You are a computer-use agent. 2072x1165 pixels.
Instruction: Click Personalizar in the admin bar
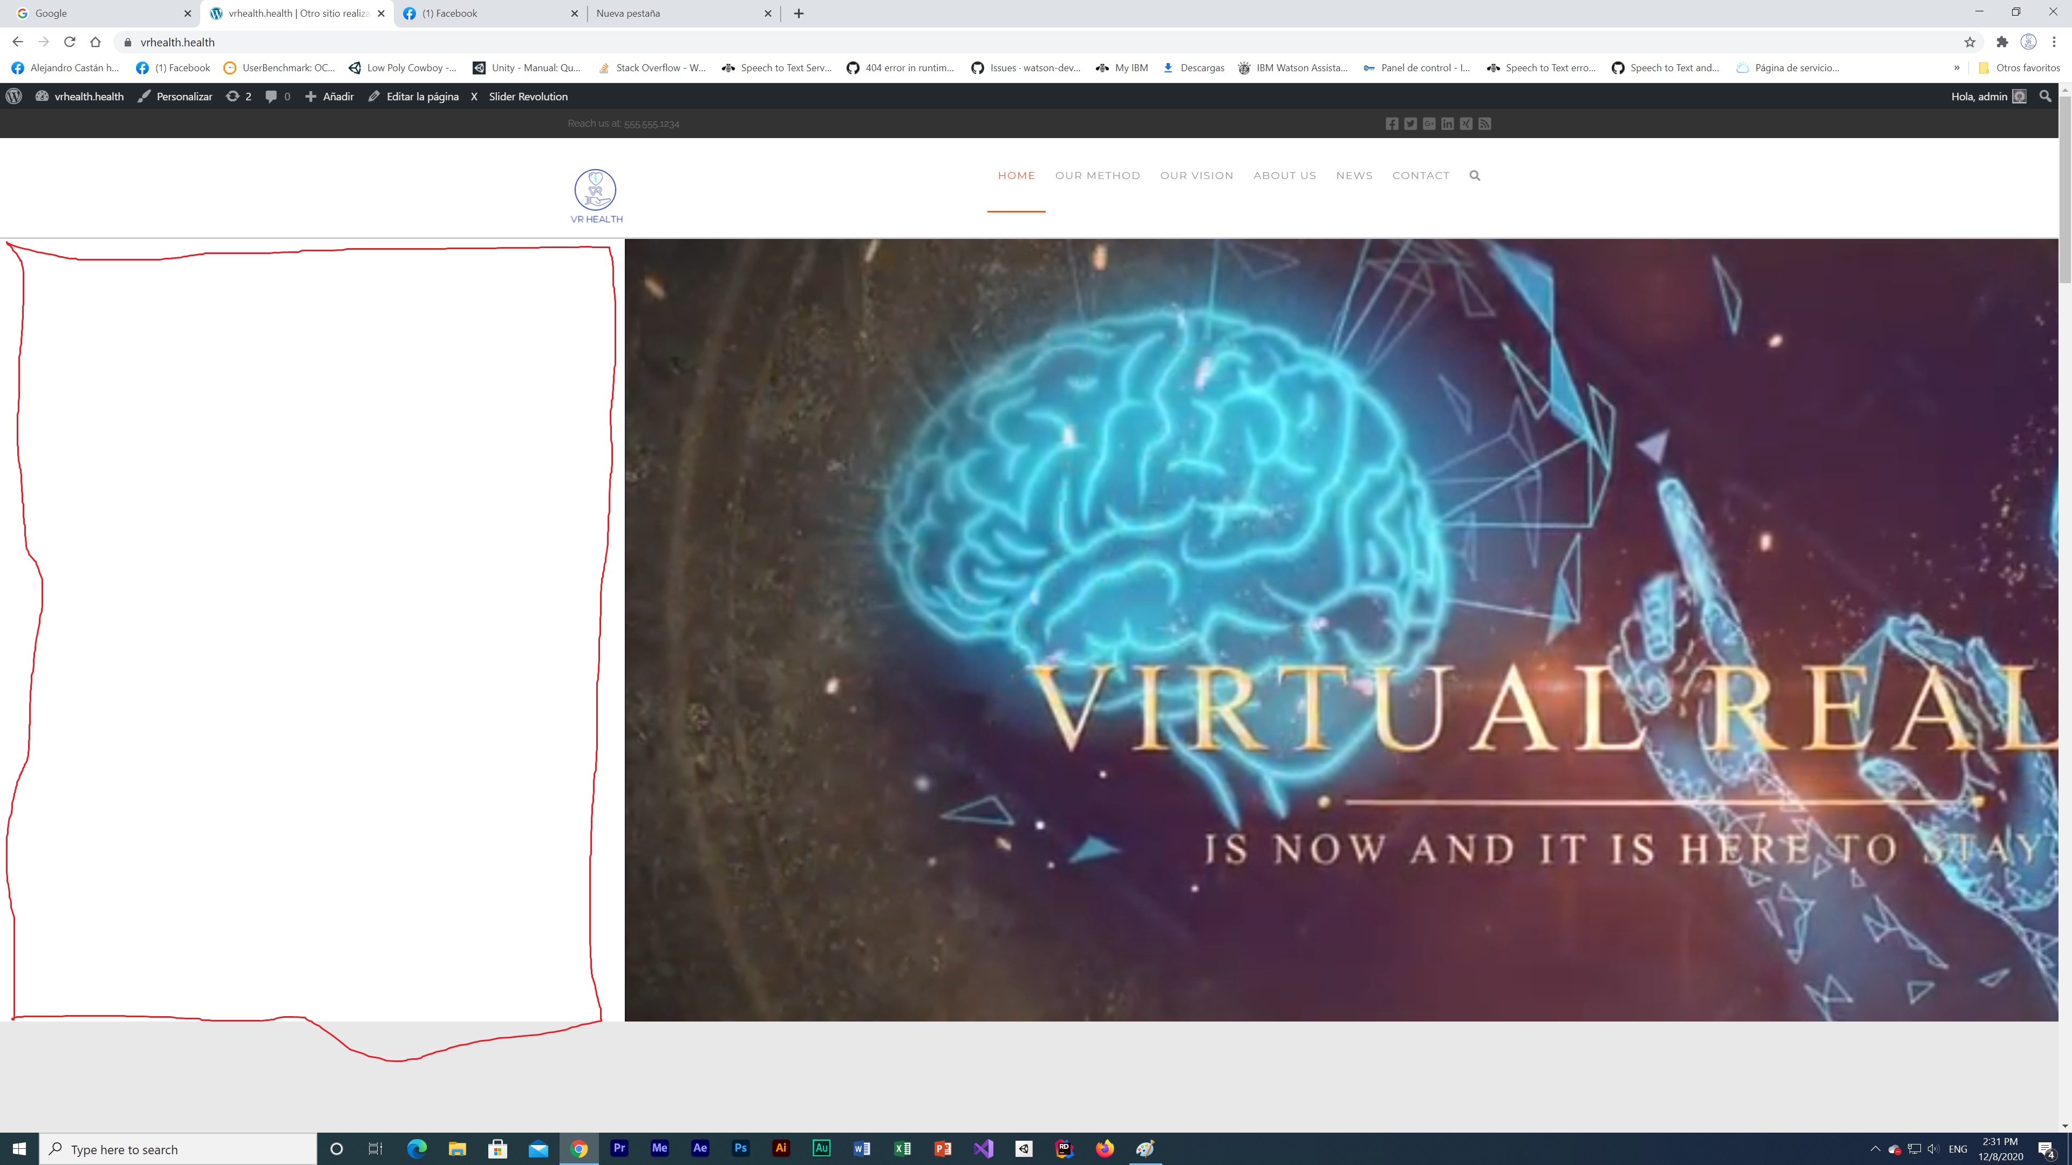point(175,97)
